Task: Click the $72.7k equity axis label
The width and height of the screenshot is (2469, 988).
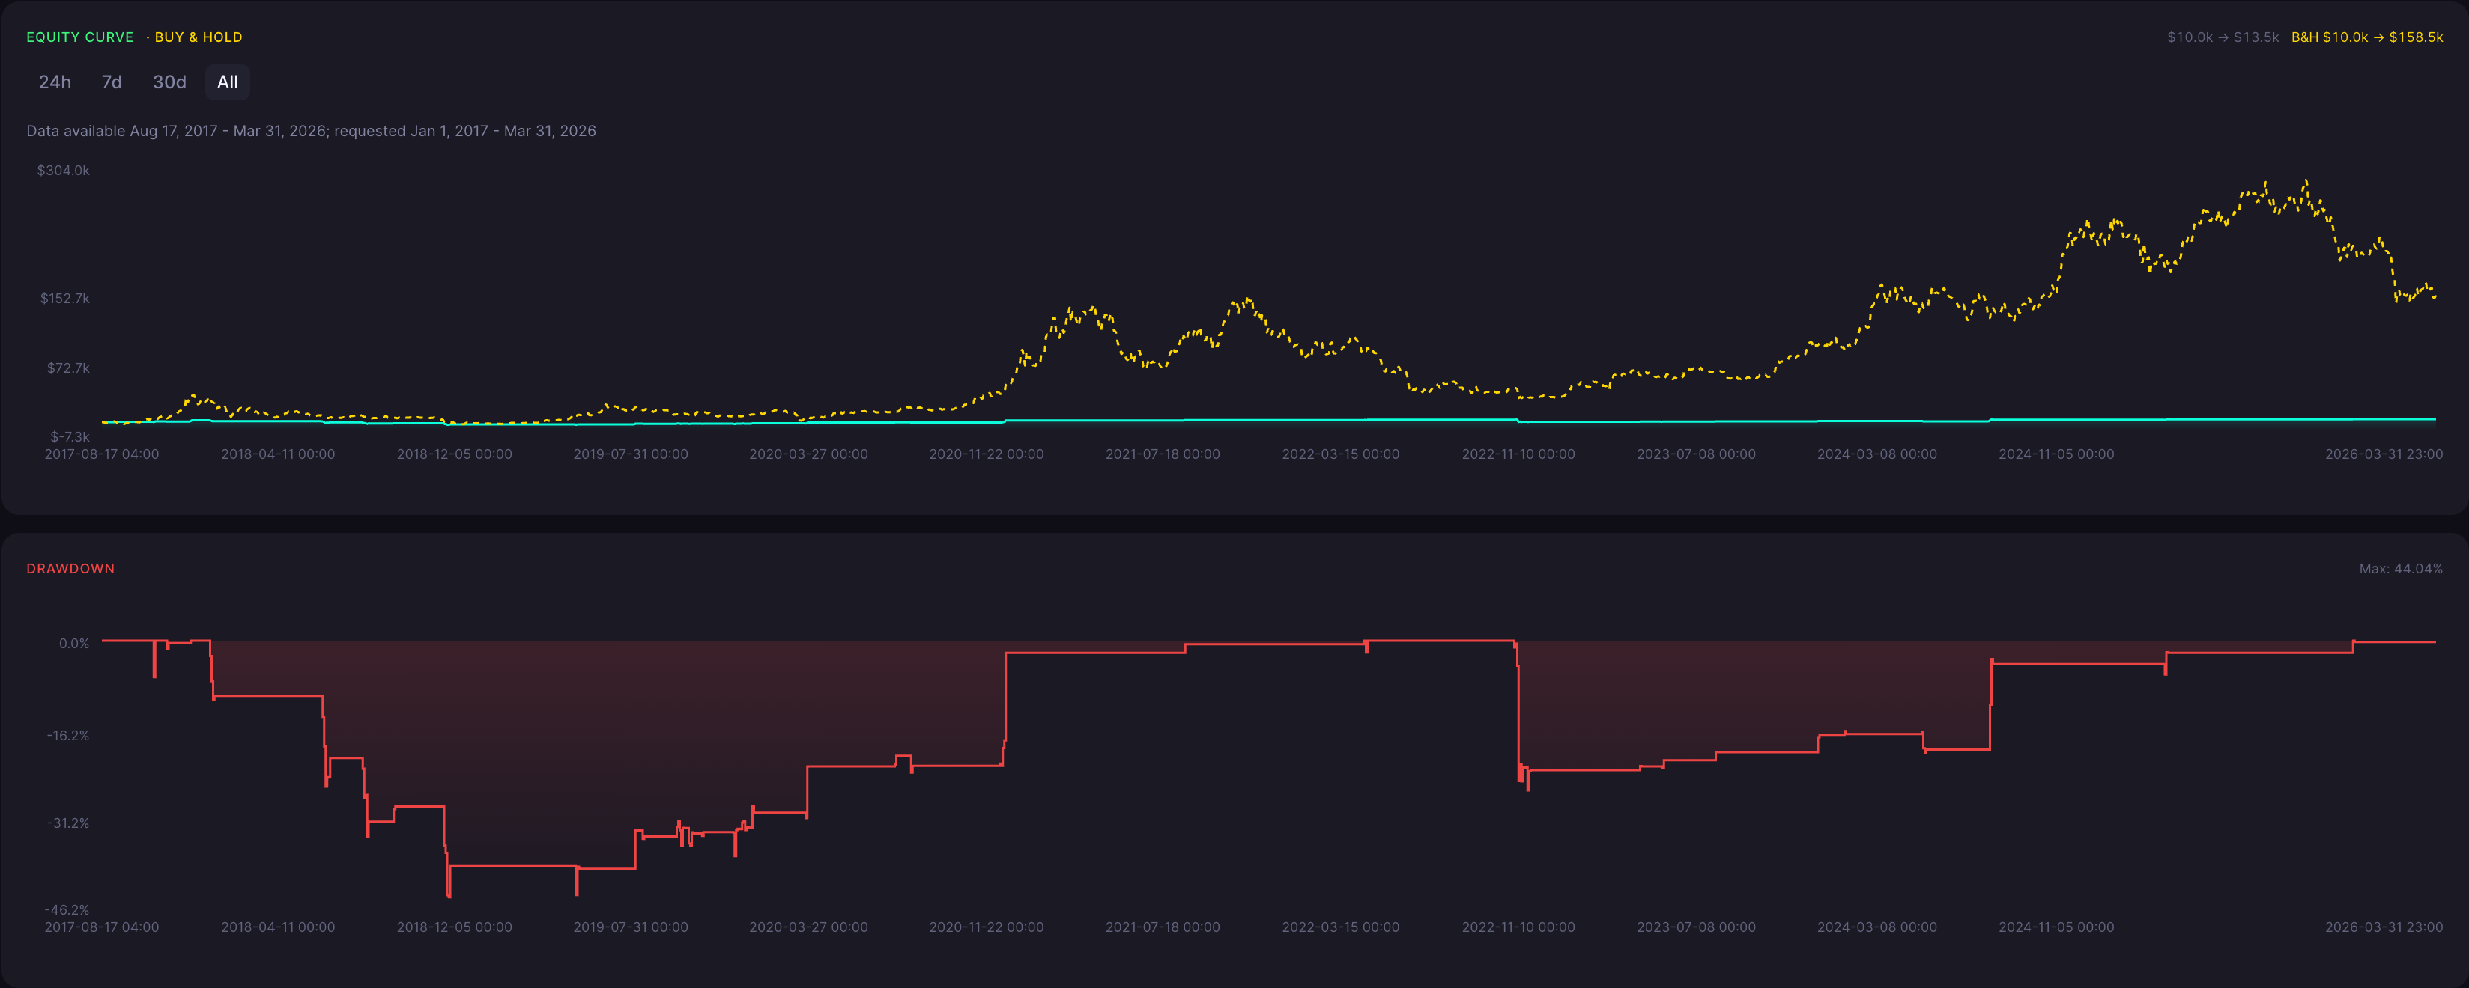Action: click(x=68, y=368)
